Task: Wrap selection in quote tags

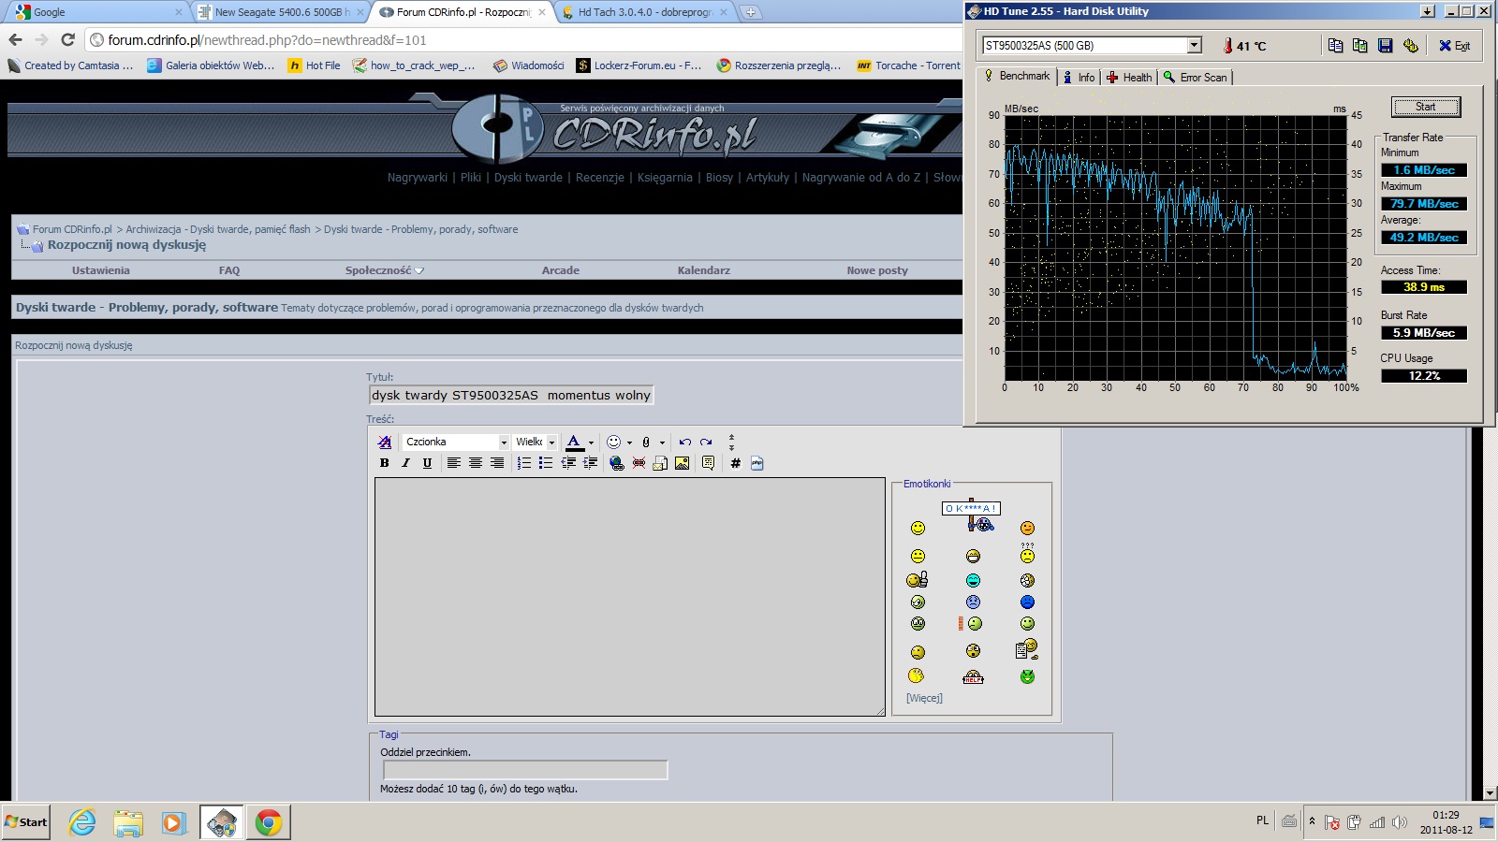Action: click(x=708, y=463)
